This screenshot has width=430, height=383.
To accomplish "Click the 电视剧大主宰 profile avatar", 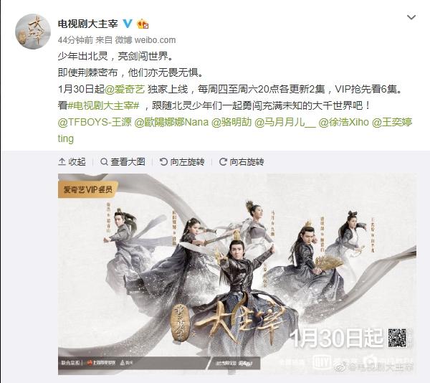I will pos(33,32).
